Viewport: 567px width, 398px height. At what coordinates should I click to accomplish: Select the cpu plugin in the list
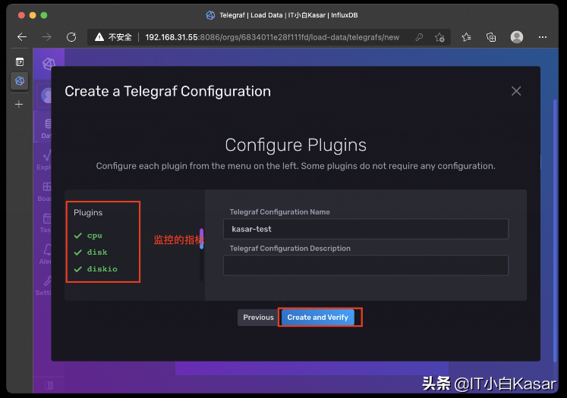pos(95,236)
